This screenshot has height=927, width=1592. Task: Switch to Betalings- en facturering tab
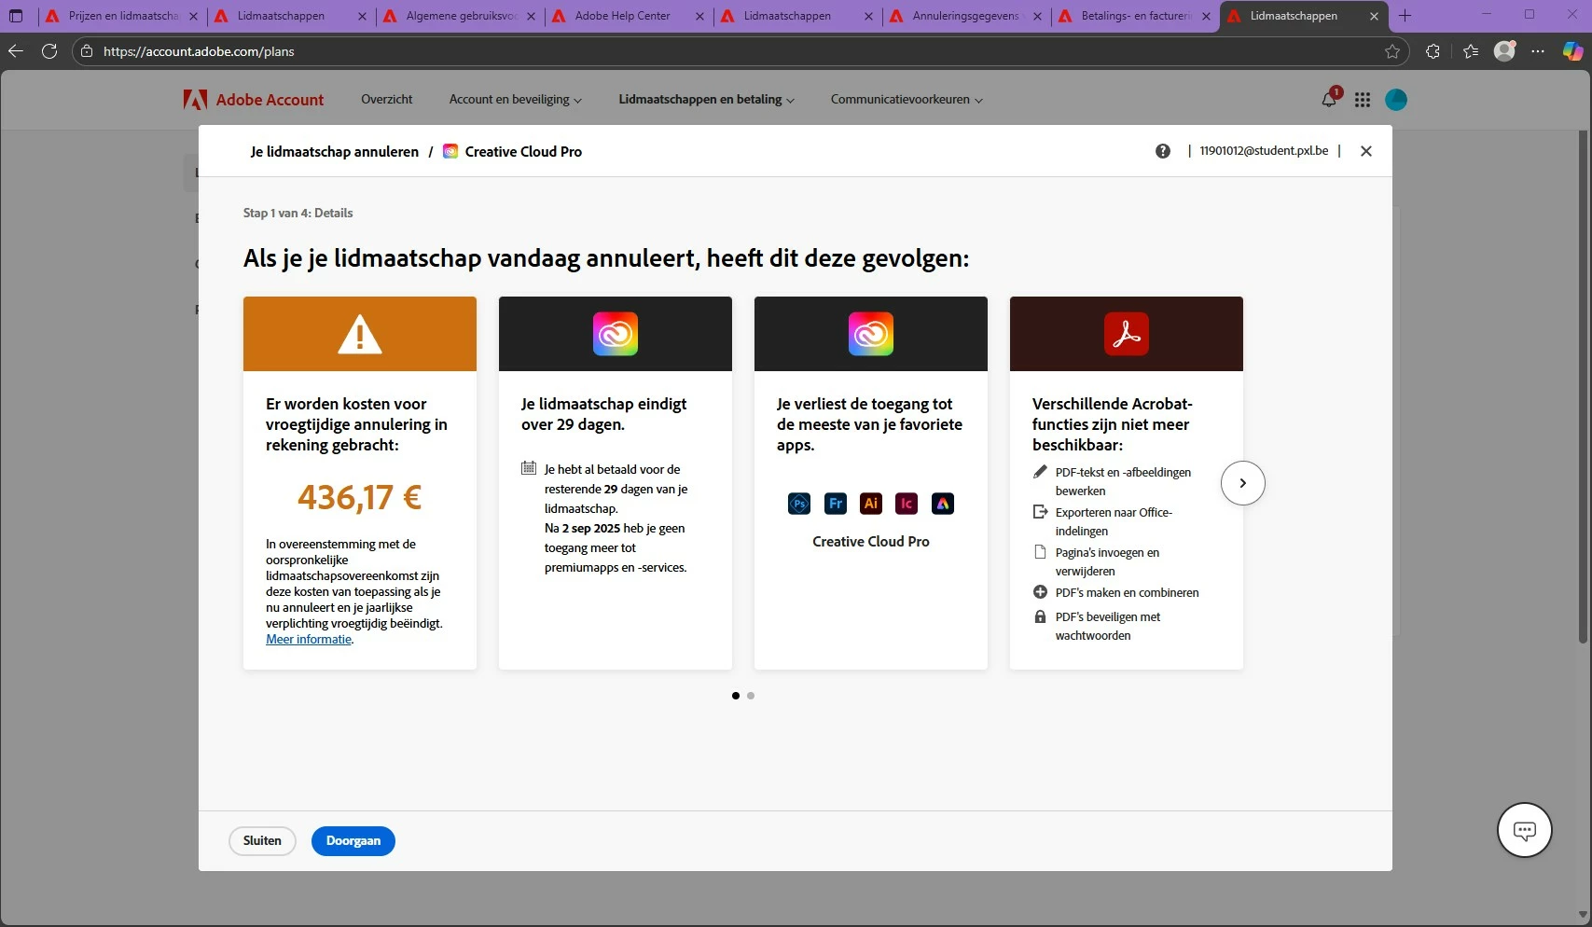pyautogui.click(x=1136, y=16)
